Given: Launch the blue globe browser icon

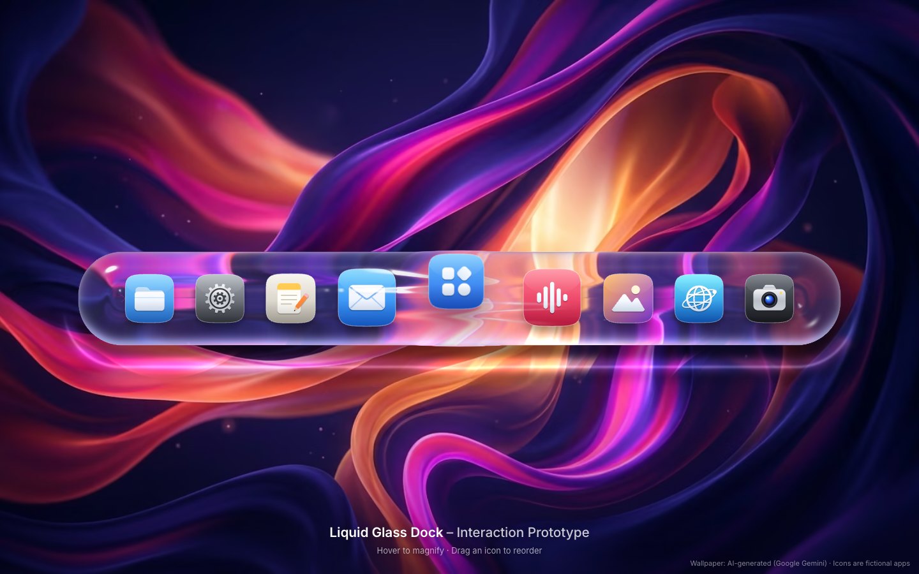Looking at the screenshot, I should point(699,298).
